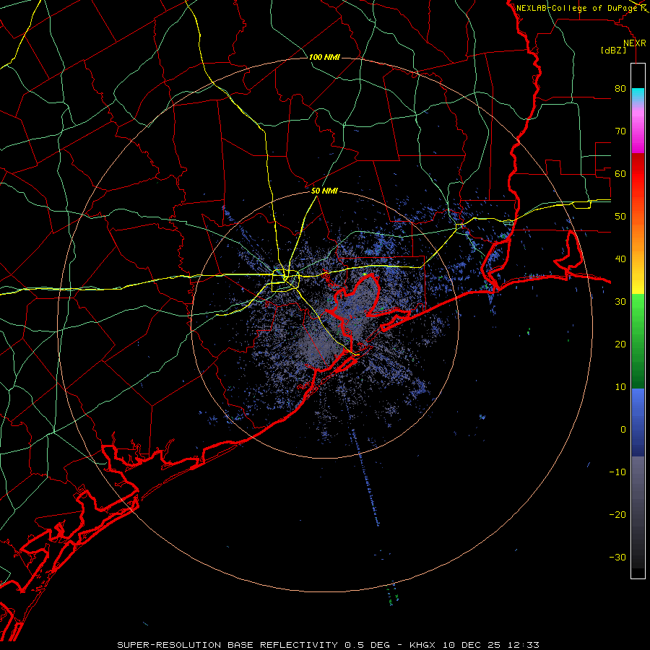Click the '[dBZ]' units label

613,50
